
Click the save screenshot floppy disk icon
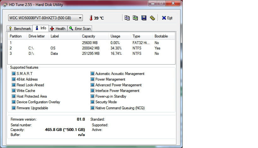pyautogui.click(x=144, y=18)
